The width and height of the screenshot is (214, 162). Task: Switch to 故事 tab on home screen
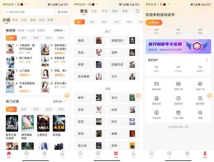click(50, 20)
